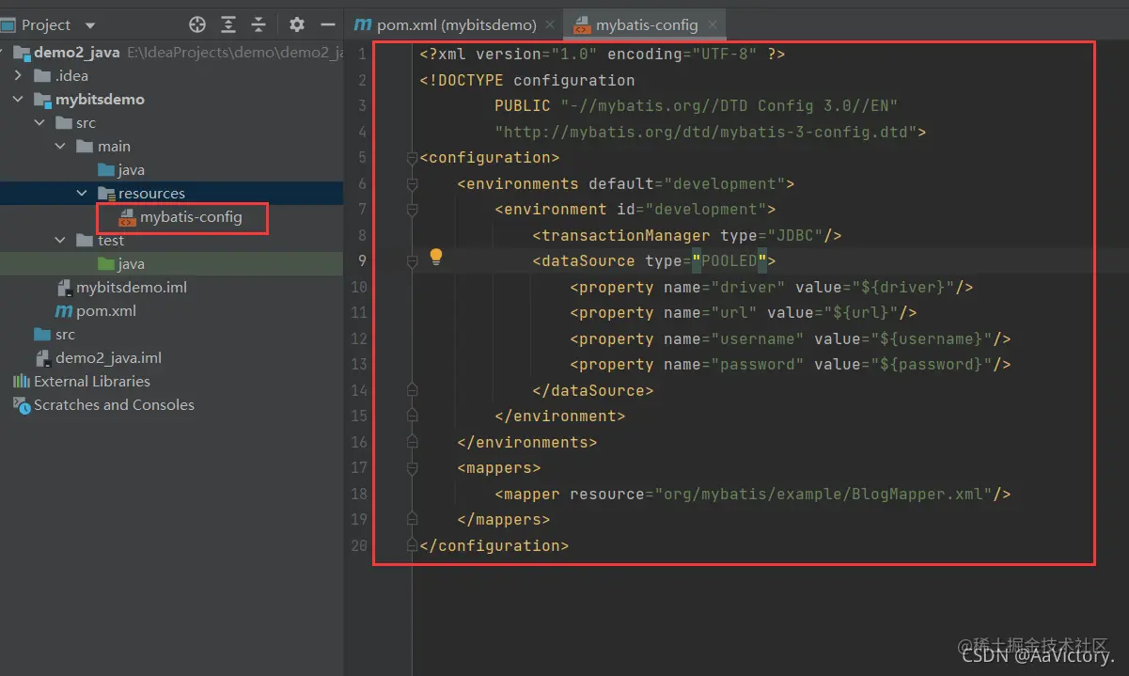Click the "JDBC" transactionManager type value
The height and width of the screenshot is (676, 1129).
tap(795, 235)
